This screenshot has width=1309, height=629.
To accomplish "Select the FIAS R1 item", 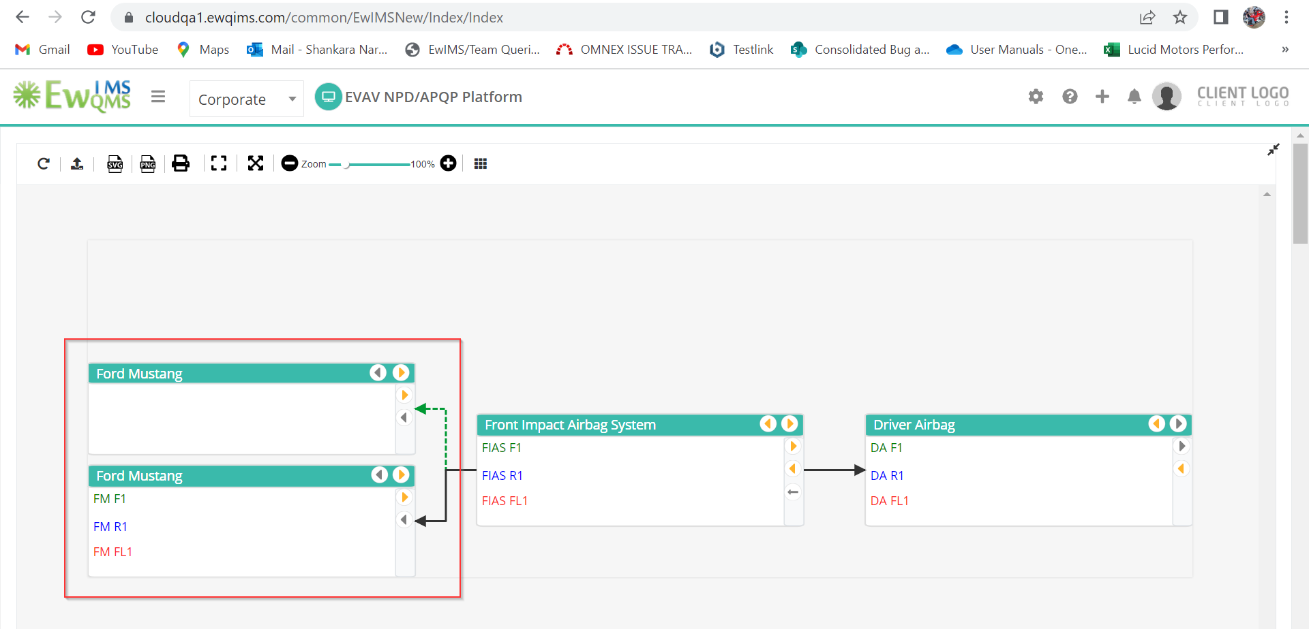I will 502,476.
